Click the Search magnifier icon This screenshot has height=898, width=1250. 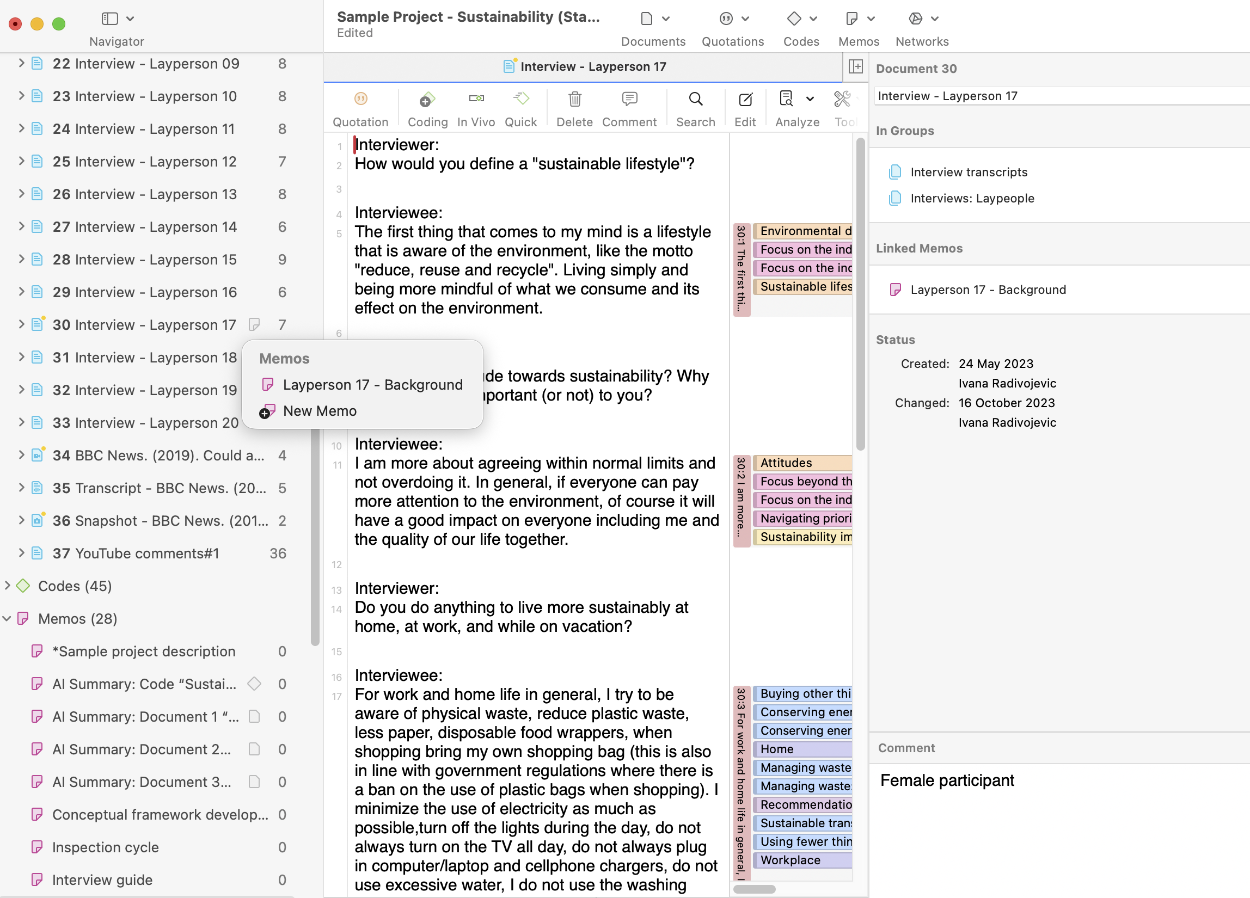coord(696,100)
